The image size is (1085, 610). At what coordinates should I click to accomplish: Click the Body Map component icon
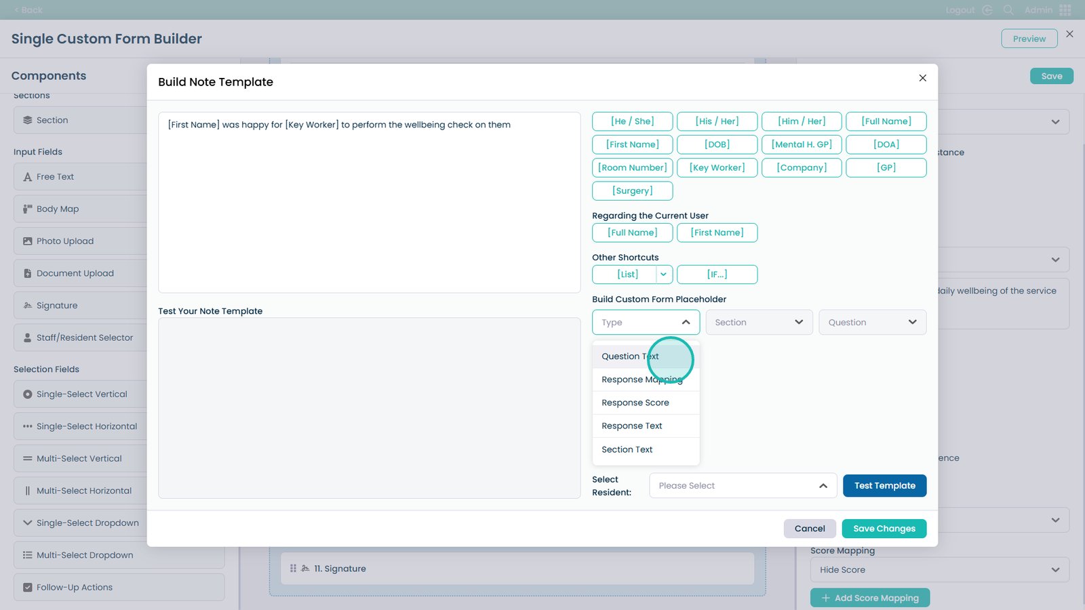[28, 209]
